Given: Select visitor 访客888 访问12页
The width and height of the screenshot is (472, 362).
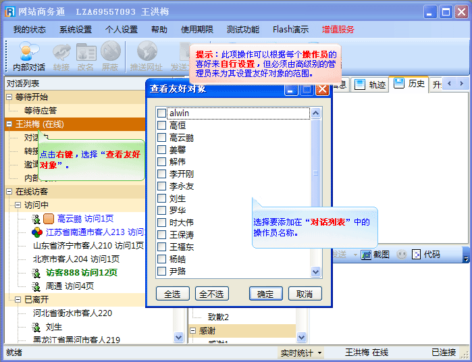Looking at the screenshot, I should tap(81, 273).
